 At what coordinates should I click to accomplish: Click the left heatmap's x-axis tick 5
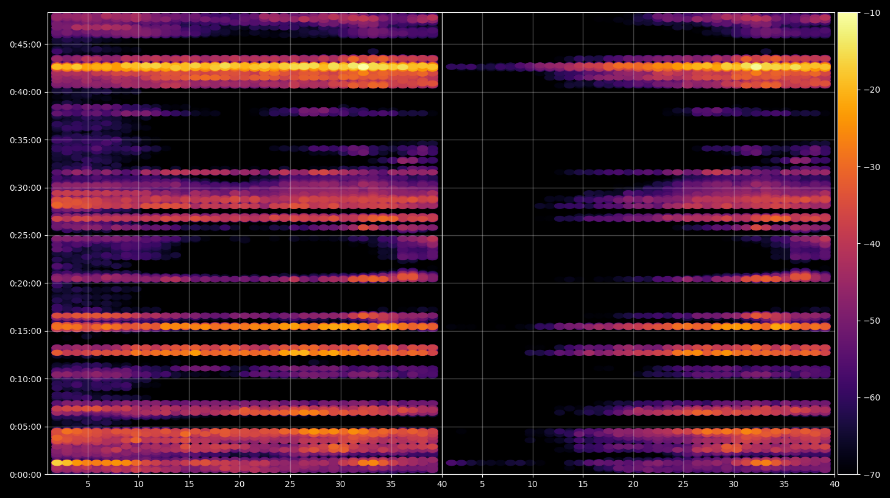pyautogui.click(x=88, y=485)
